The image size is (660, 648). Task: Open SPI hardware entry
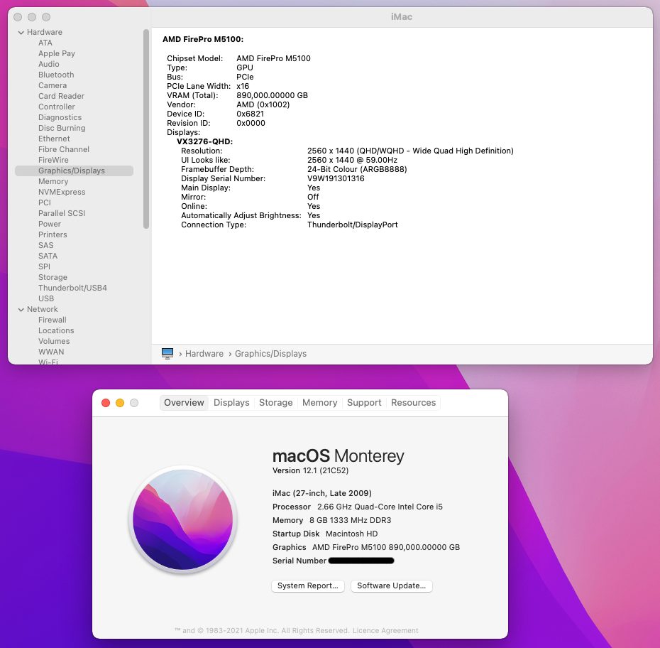click(44, 266)
